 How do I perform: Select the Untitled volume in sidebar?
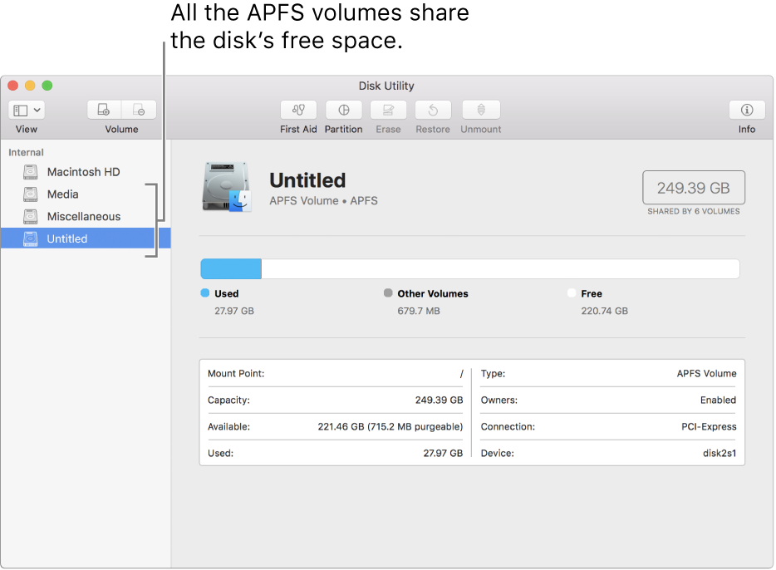tap(66, 239)
